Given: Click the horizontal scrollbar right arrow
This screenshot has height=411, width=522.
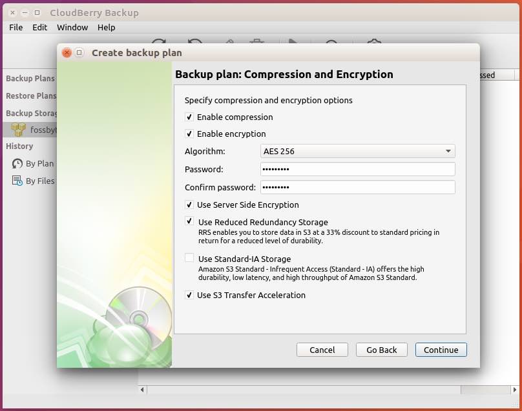Looking at the screenshot, I should click(x=515, y=390).
